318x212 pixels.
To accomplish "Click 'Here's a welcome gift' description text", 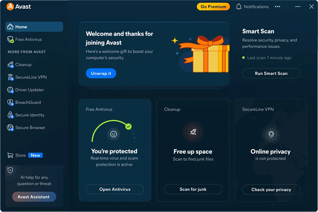I will (x=119, y=55).
